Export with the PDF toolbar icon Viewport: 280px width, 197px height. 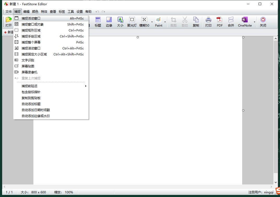[x=220, y=22]
